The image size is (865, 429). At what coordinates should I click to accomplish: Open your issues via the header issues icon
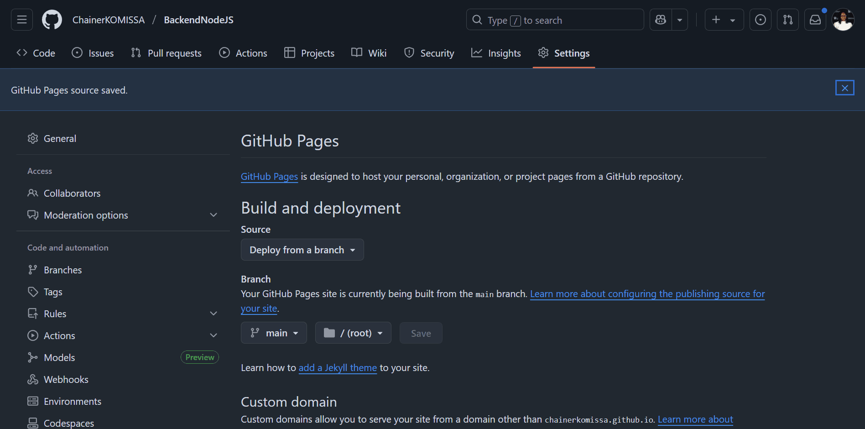(x=760, y=20)
